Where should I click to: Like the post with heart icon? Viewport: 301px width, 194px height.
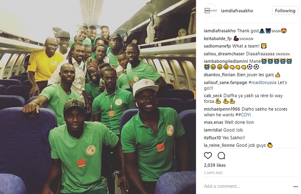208,155
